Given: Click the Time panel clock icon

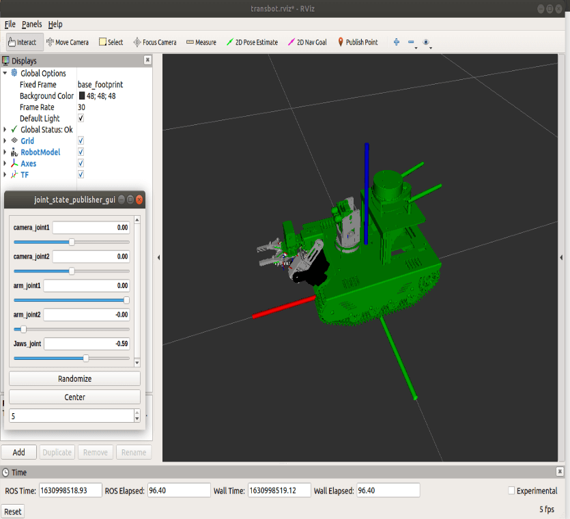Looking at the screenshot, I should pos(5,473).
